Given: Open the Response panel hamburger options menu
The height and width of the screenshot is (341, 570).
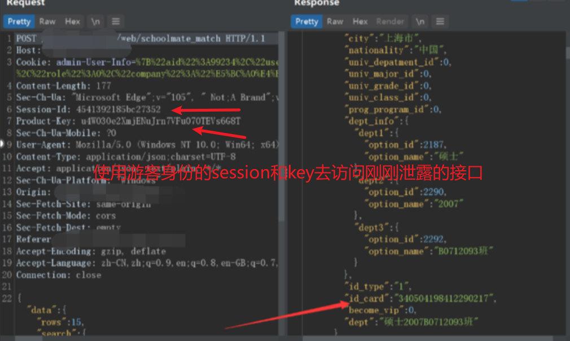Looking at the screenshot, I should click(440, 21).
